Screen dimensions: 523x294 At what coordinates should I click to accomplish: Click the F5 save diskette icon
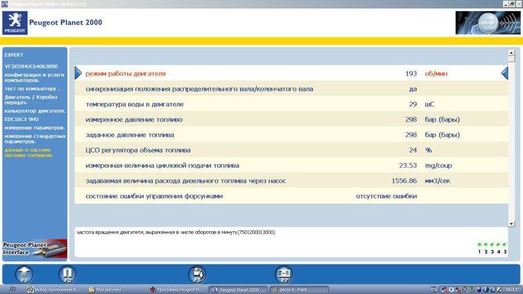point(197,274)
